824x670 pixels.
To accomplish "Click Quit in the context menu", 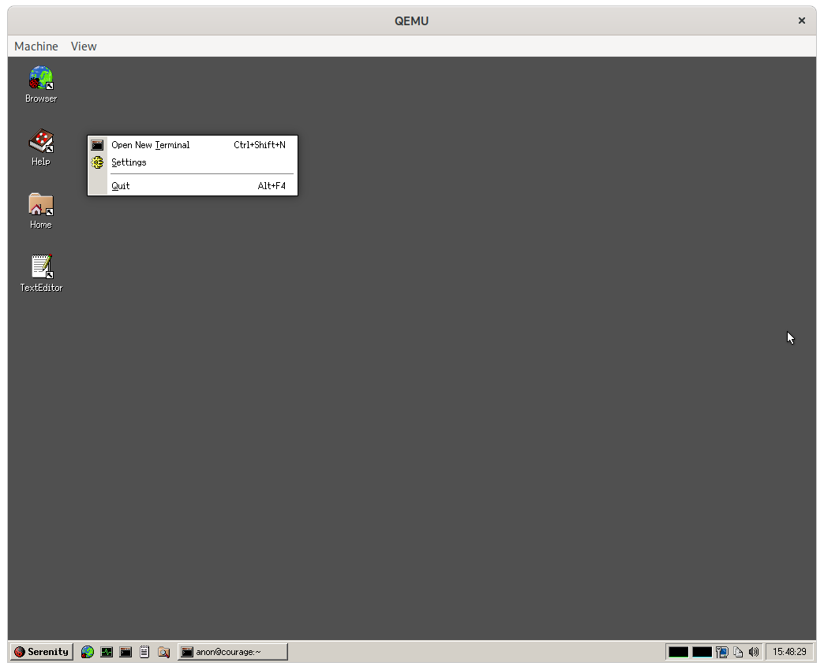I will pos(120,185).
